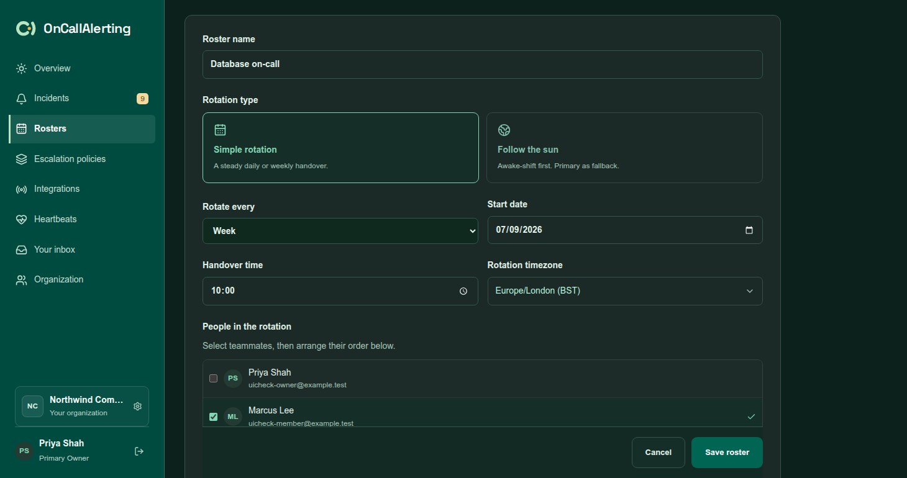Go to Overview page

coord(82,68)
